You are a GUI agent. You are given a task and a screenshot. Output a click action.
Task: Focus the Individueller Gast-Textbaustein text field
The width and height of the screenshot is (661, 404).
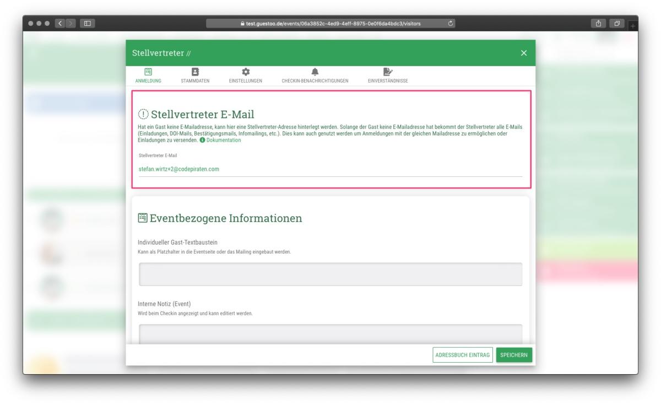coord(330,274)
